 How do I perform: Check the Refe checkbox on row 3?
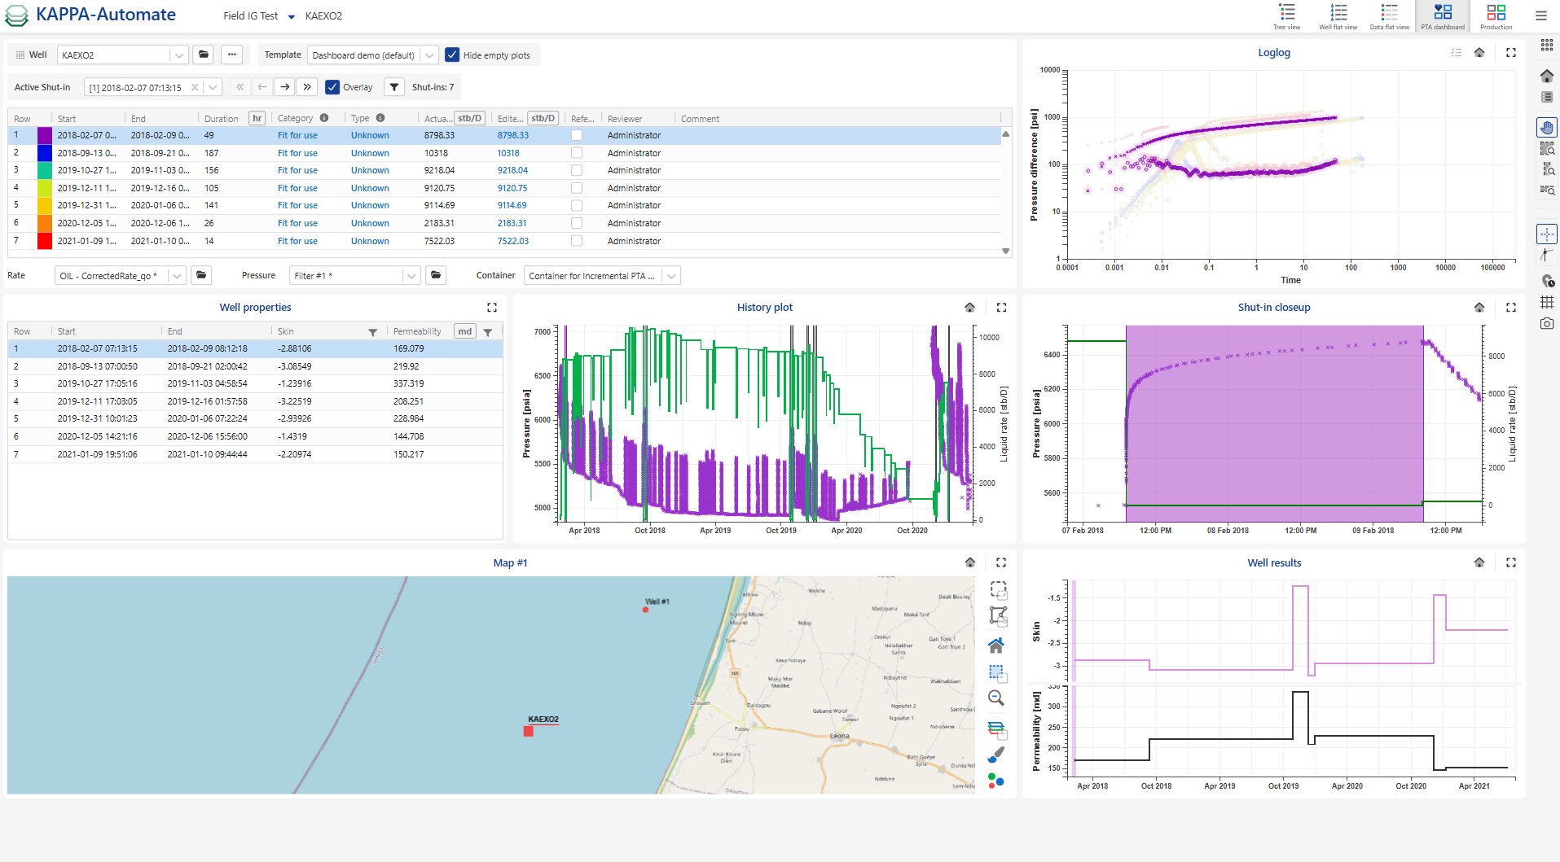click(x=576, y=170)
